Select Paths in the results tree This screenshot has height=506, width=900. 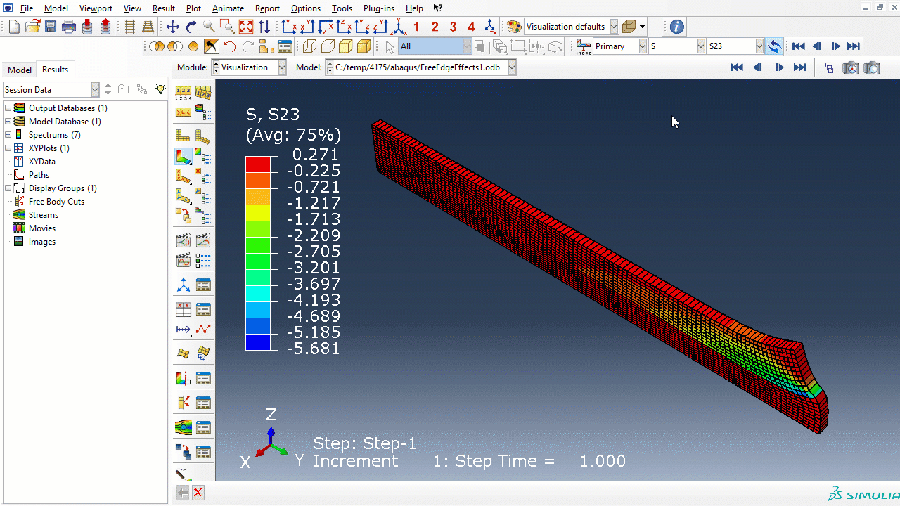coord(39,175)
